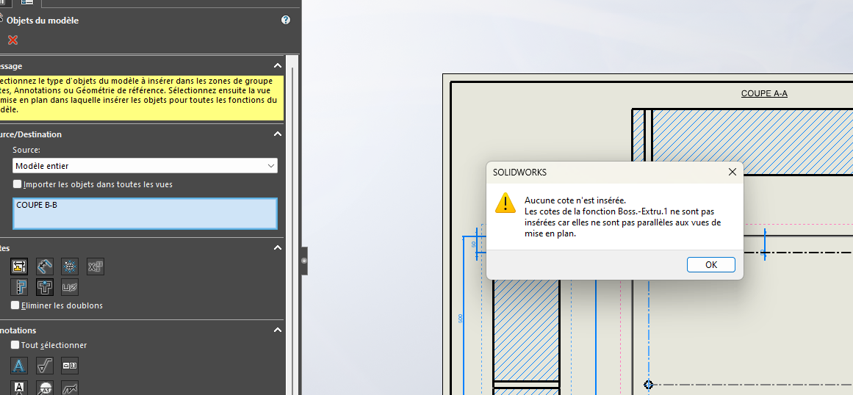Image resolution: width=853 pixels, height=395 pixels.
Task: Toggle the hole callout icon
Action: (70, 287)
